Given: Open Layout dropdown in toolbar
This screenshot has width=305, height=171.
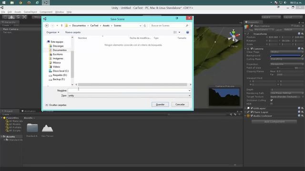Looking at the screenshot, I should 293,17.
